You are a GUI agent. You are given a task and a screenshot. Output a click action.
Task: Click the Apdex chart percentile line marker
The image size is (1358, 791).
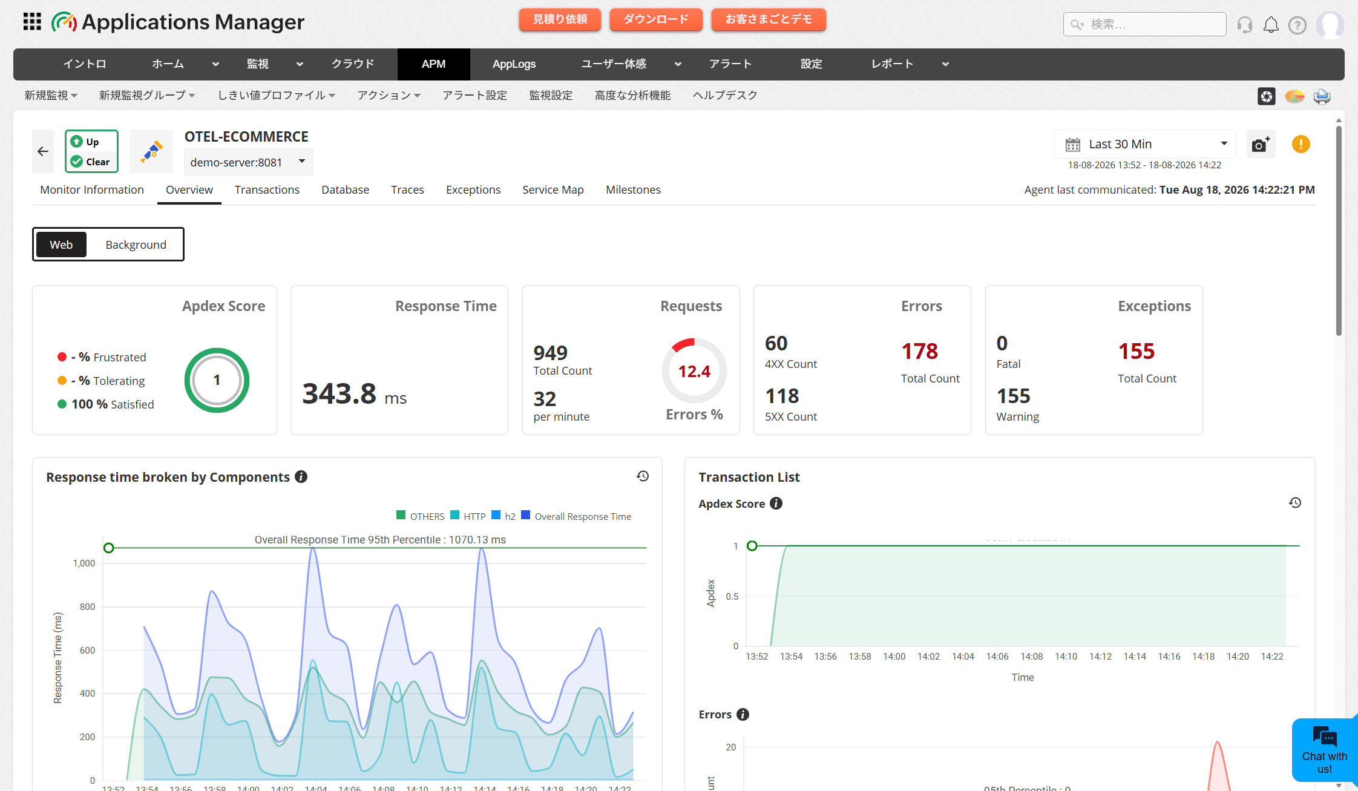[752, 546]
